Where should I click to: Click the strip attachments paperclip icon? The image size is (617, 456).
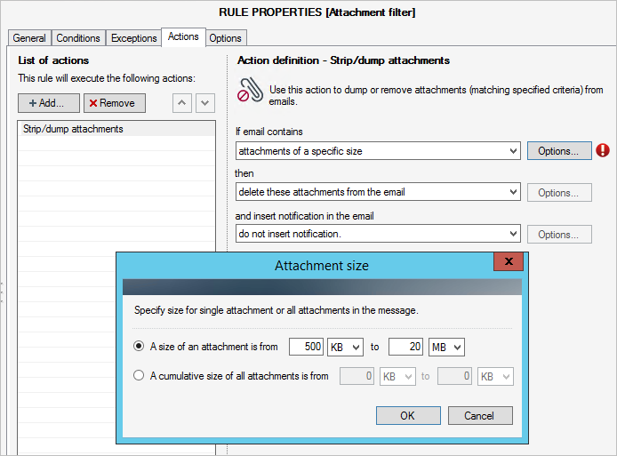pyautogui.click(x=250, y=90)
